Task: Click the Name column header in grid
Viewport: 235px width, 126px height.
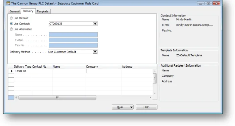Action: 56,67
